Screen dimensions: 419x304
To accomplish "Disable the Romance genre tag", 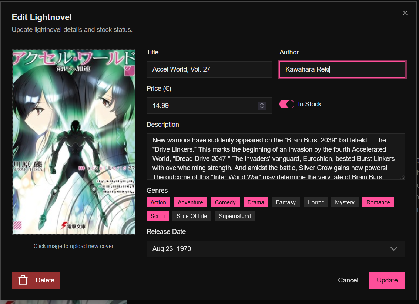I will pyautogui.click(x=378, y=202).
